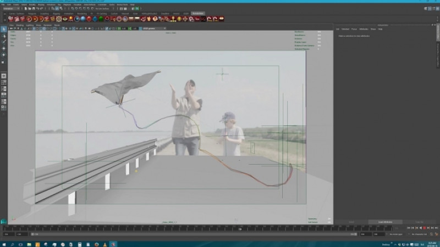Open the viewport Renderer menu
Screen dimensions: 440x247
tap(48, 25)
